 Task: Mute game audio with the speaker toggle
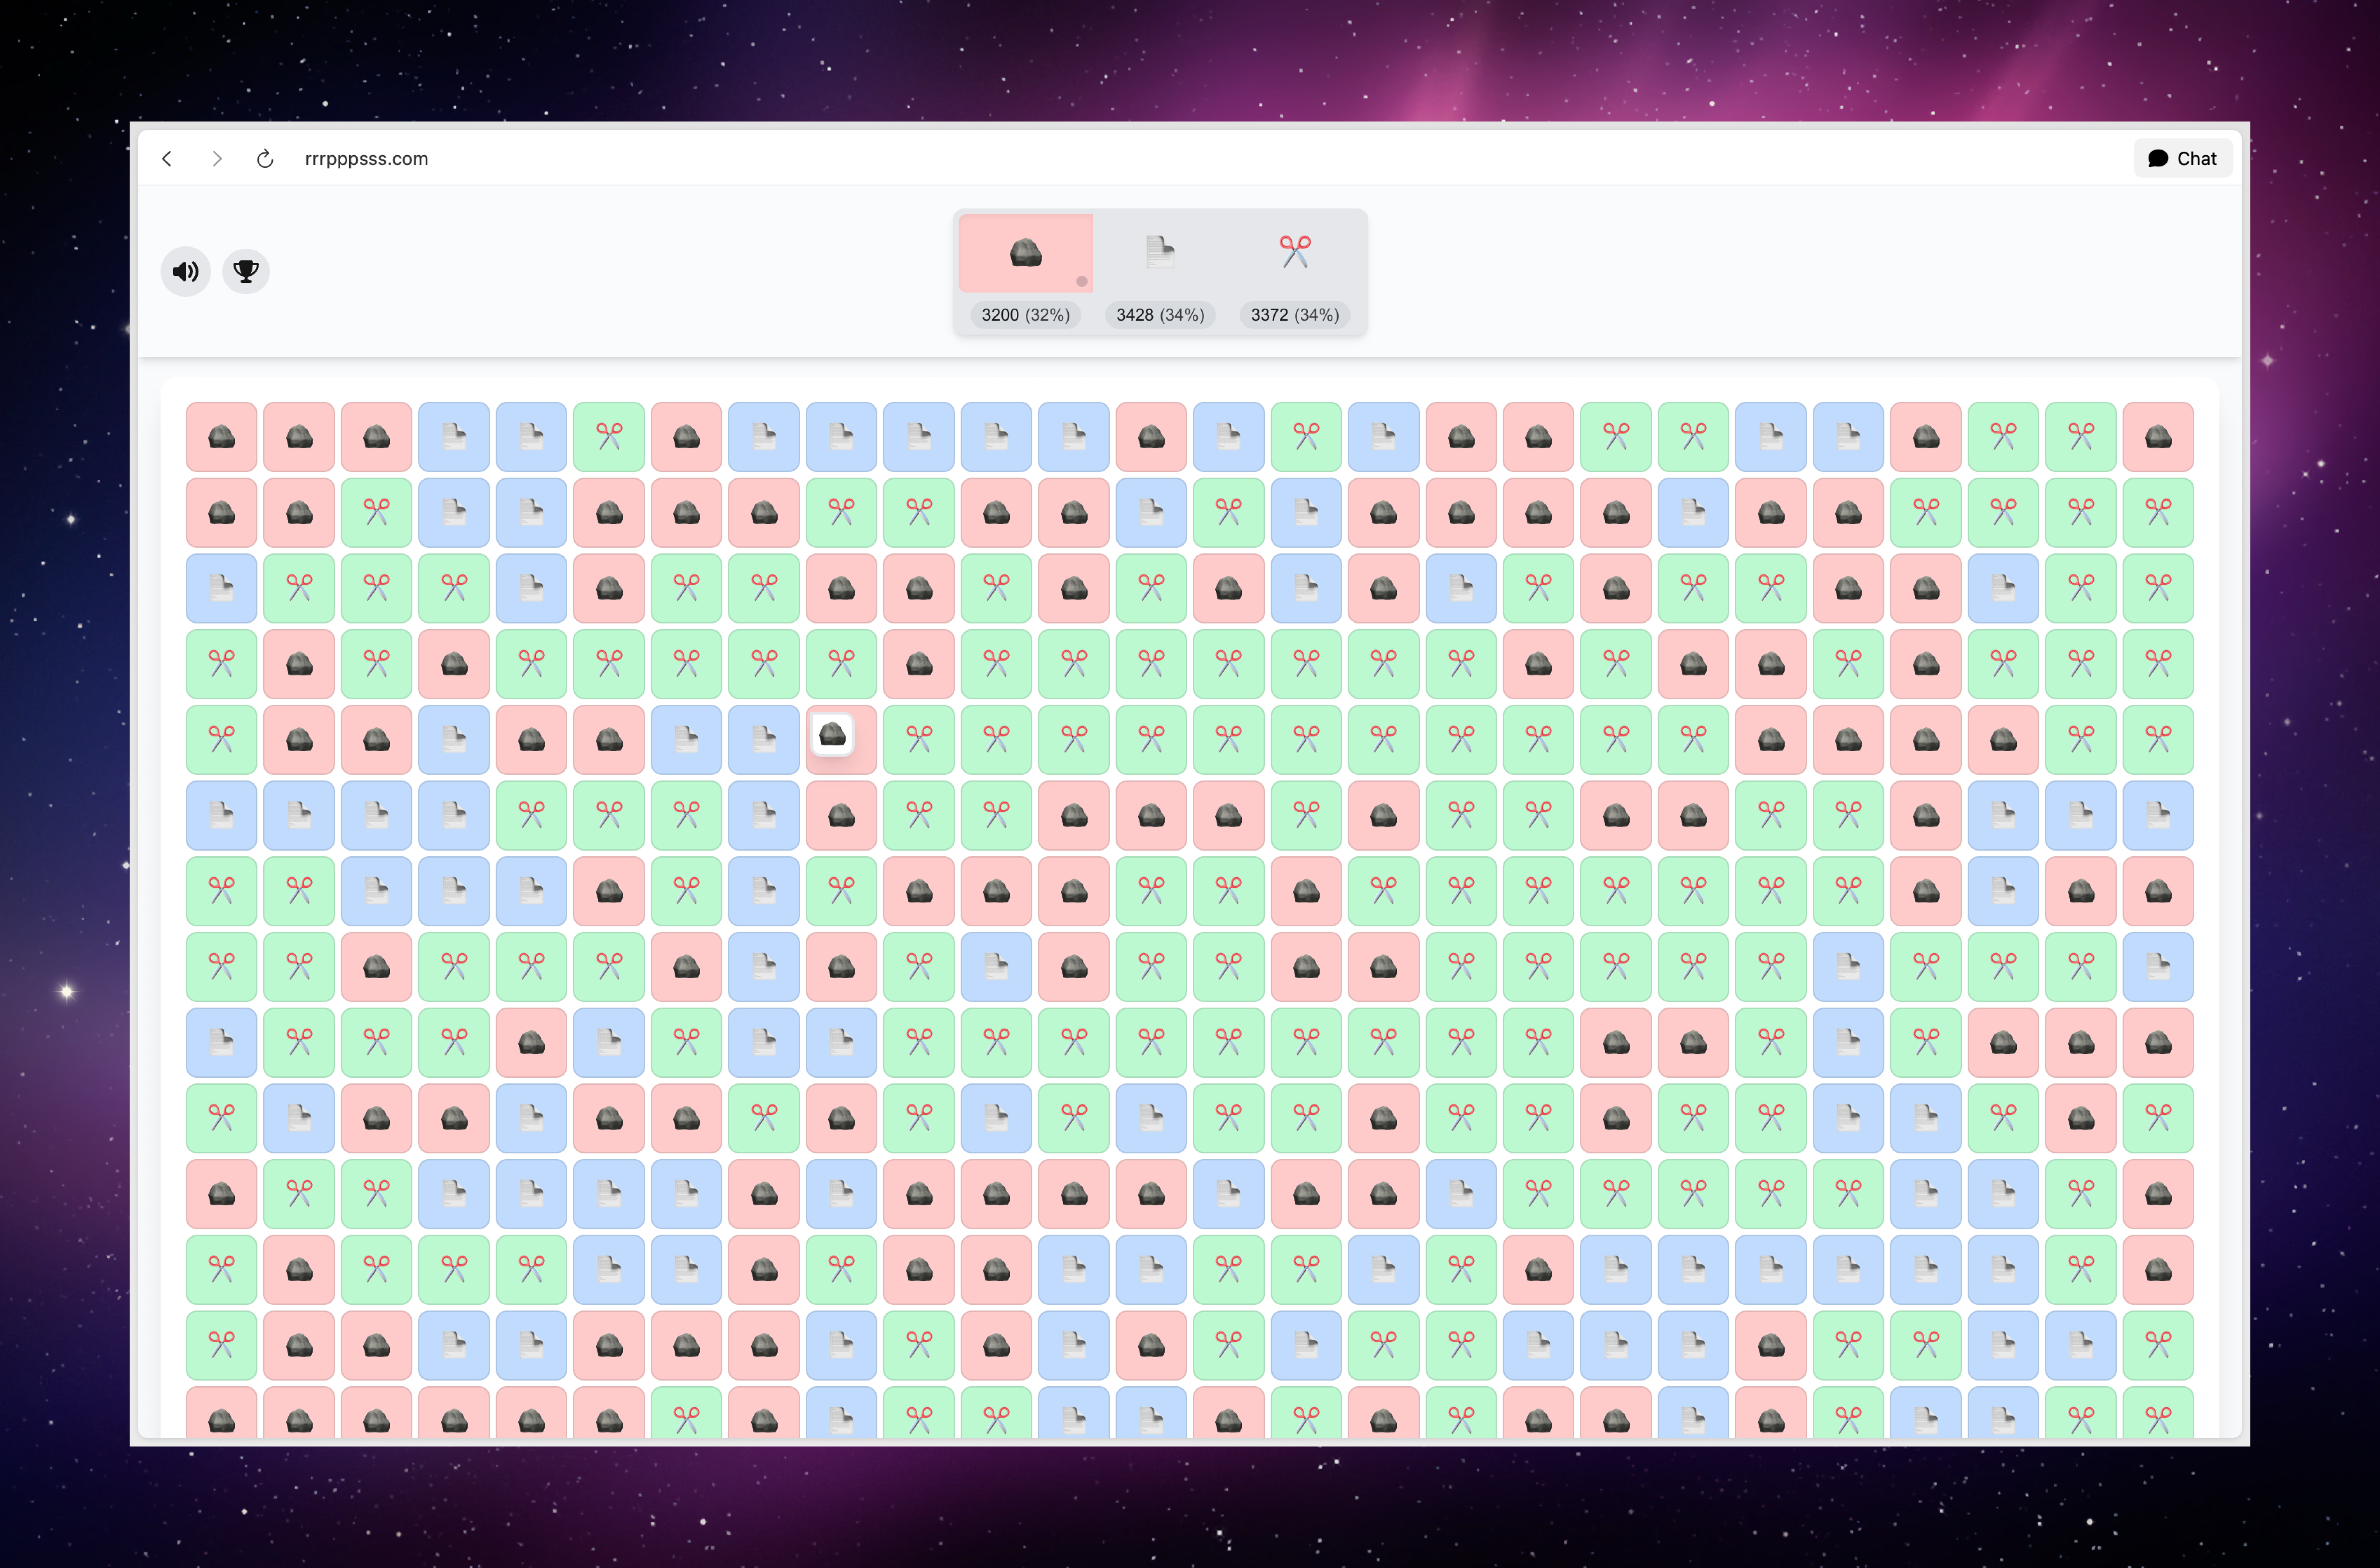click(x=185, y=271)
